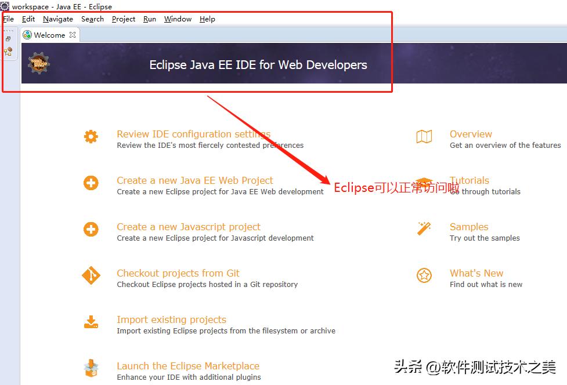Open the What's New link

[476, 273]
